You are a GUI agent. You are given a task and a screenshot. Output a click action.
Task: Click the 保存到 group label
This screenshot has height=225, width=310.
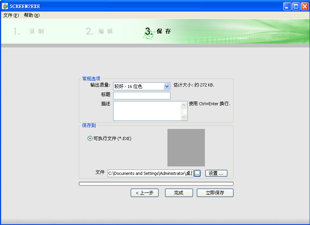coord(89,126)
